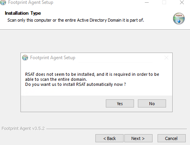The height and width of the screenshot is (145, 190).
Task: Click the Installation Type heading
Action: 23,13
